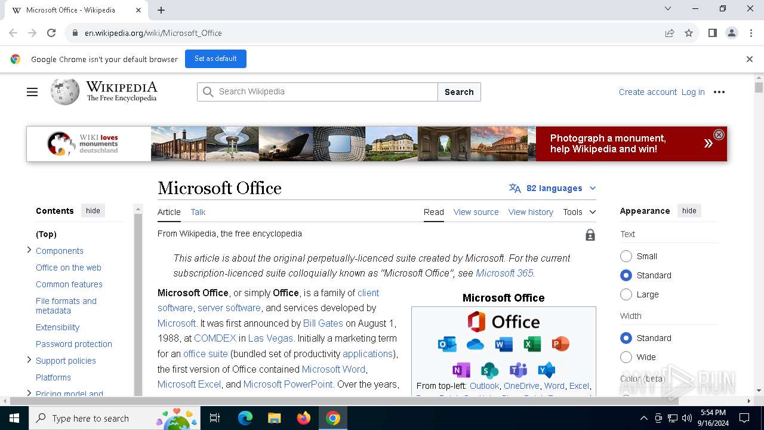Select Wide width option
This screenshot has width=764, height=430.
click(x=626, y=357)
